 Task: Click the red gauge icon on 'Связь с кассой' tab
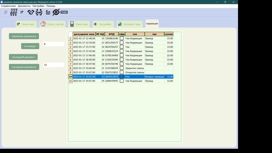43,24
